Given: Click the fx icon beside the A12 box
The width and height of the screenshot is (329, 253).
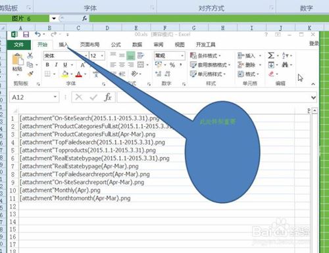Looking at the screenshot, I should pos(108,97).
